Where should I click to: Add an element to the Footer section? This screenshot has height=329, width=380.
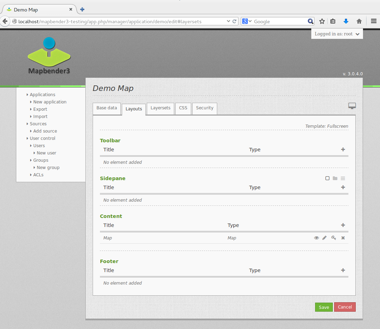click(x=343, y=270)
